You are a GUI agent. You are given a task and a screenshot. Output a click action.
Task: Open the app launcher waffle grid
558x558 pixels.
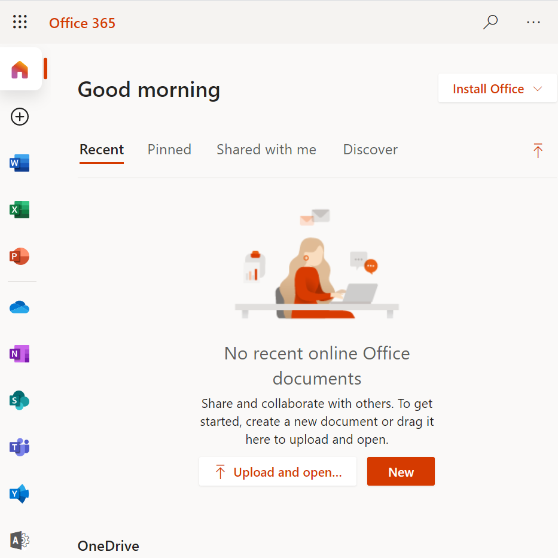click(20, 22)
